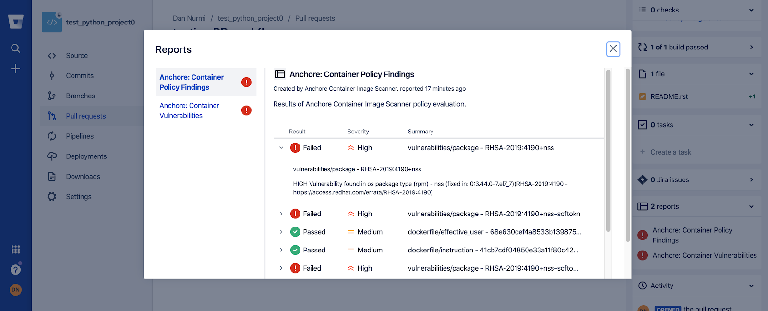The image size is (768, 311).
Task: Open Anchore: Container Policy Findings in right panel
Action: [692, 235]
